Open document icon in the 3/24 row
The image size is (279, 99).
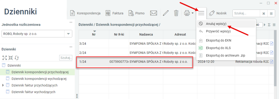point(272,43)
